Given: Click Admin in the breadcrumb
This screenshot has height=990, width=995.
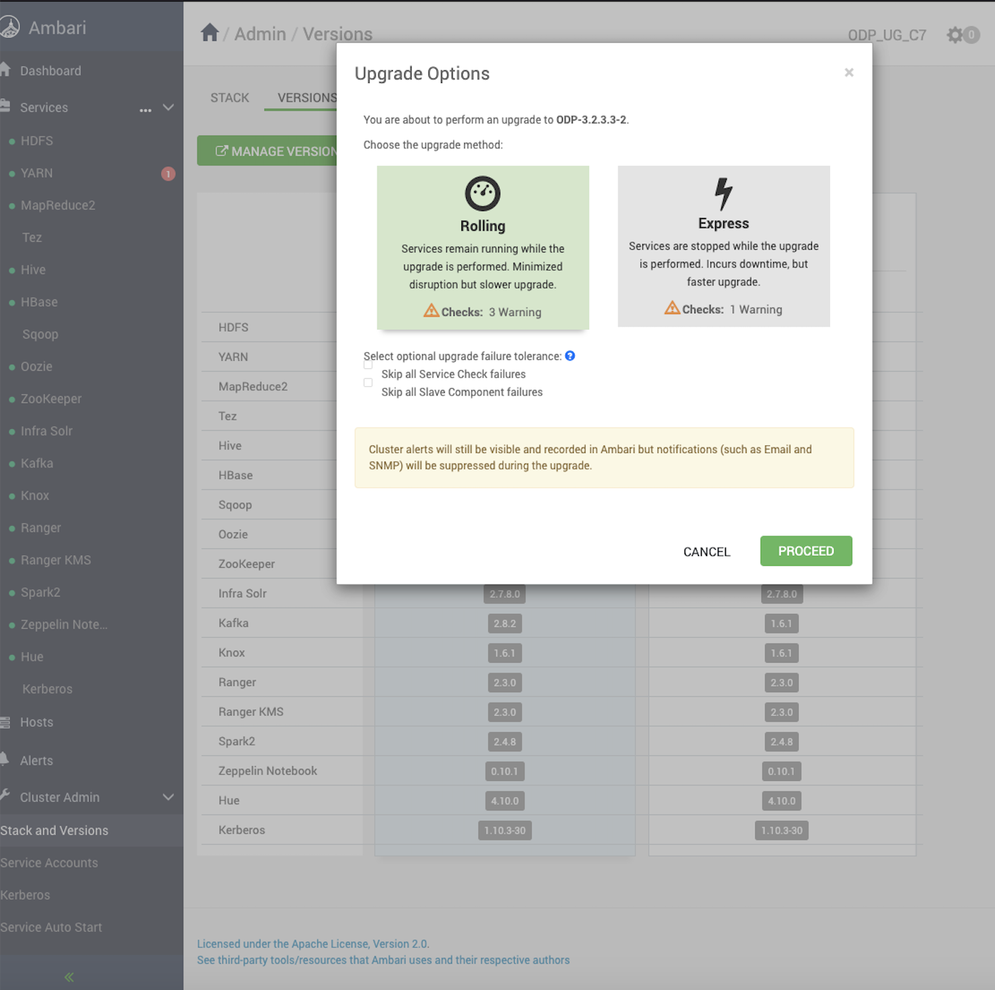Looking at the screenshot, I should pyautogui.click(x=260, y=33).
